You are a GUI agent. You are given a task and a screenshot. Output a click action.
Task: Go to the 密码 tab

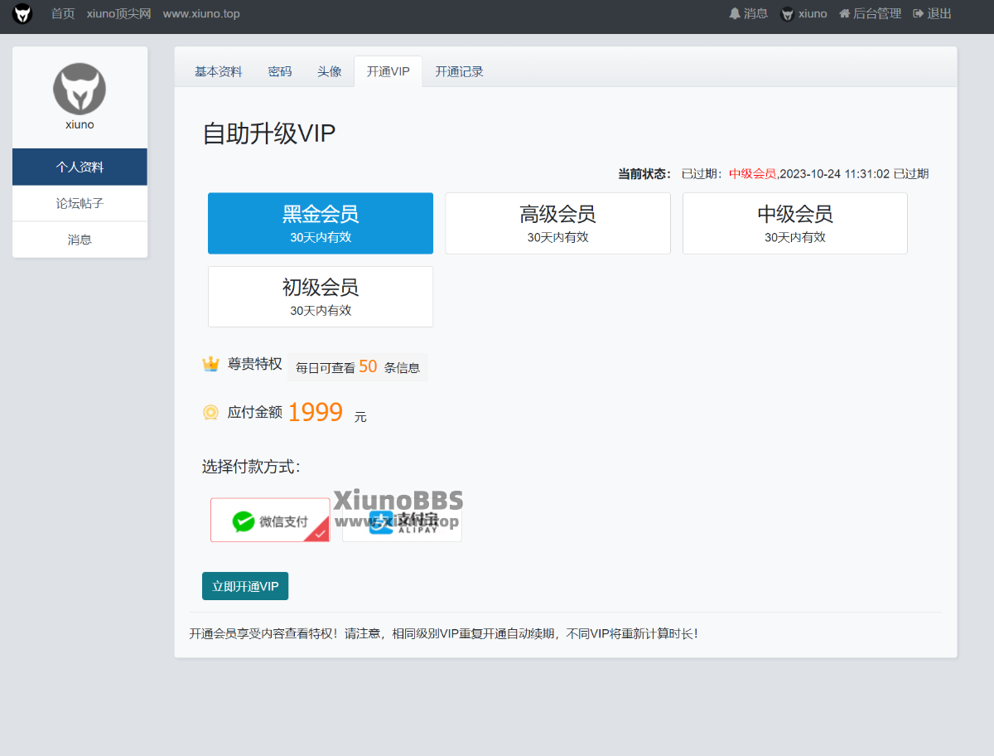[280, 71]
